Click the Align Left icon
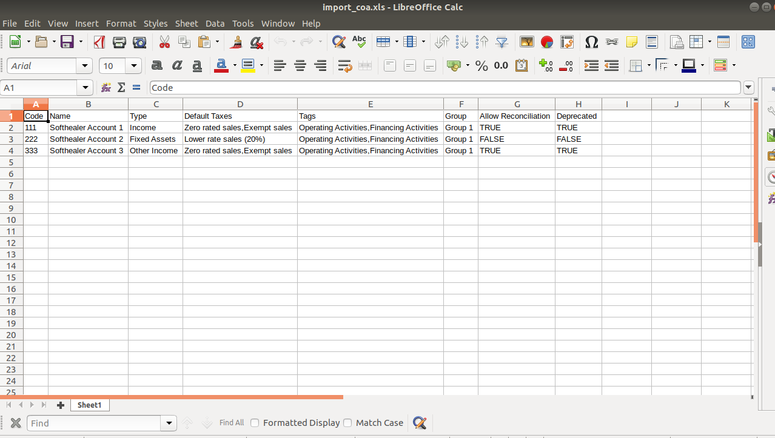Screen dimensions: 775x438 tap(280, 65)
